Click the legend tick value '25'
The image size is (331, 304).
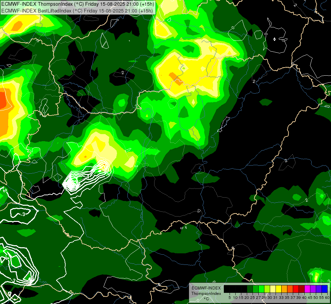253,298
